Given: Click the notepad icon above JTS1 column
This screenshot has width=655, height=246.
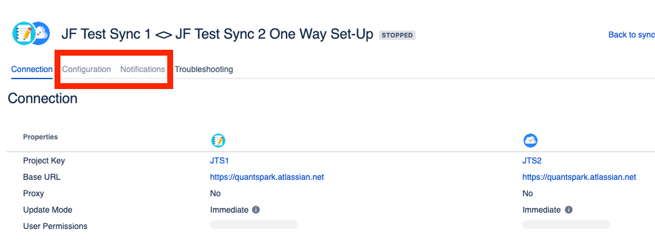Looking at the screenshot, I should (x=218, y=141).
